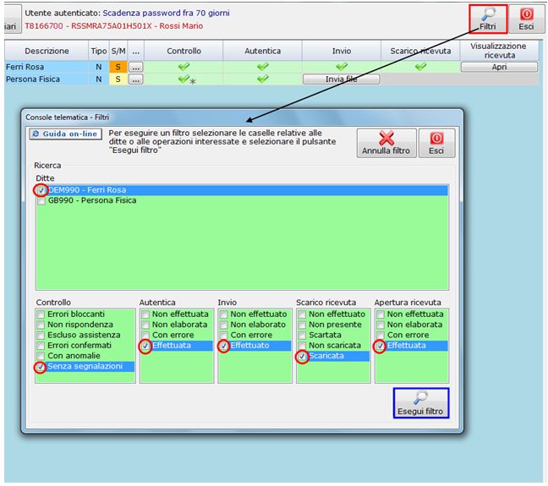Viewport: 548px width, 486px height.
Task: Check Scartata under Scarico ricevuta
Action: pos(302,335)
